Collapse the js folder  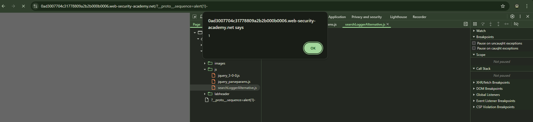tap(205, 69)
